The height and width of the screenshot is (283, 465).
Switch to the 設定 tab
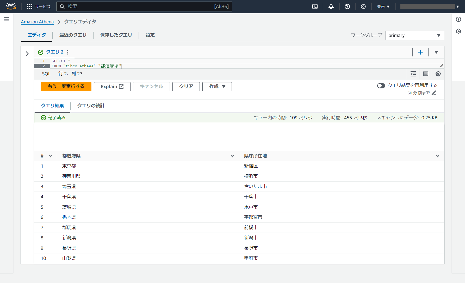[150, 35]
